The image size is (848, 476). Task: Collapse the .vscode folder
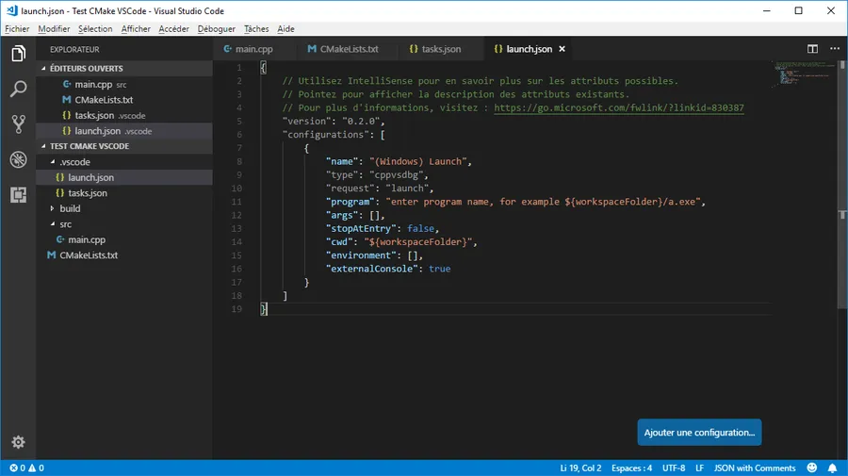coord(74,162)
